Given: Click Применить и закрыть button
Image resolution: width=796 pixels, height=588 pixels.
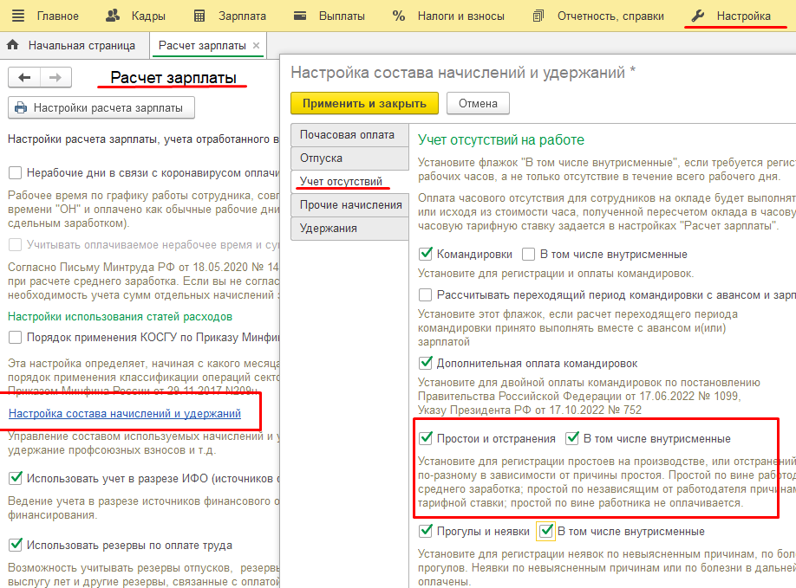Looking at the screenshot, I should point(364,103).
